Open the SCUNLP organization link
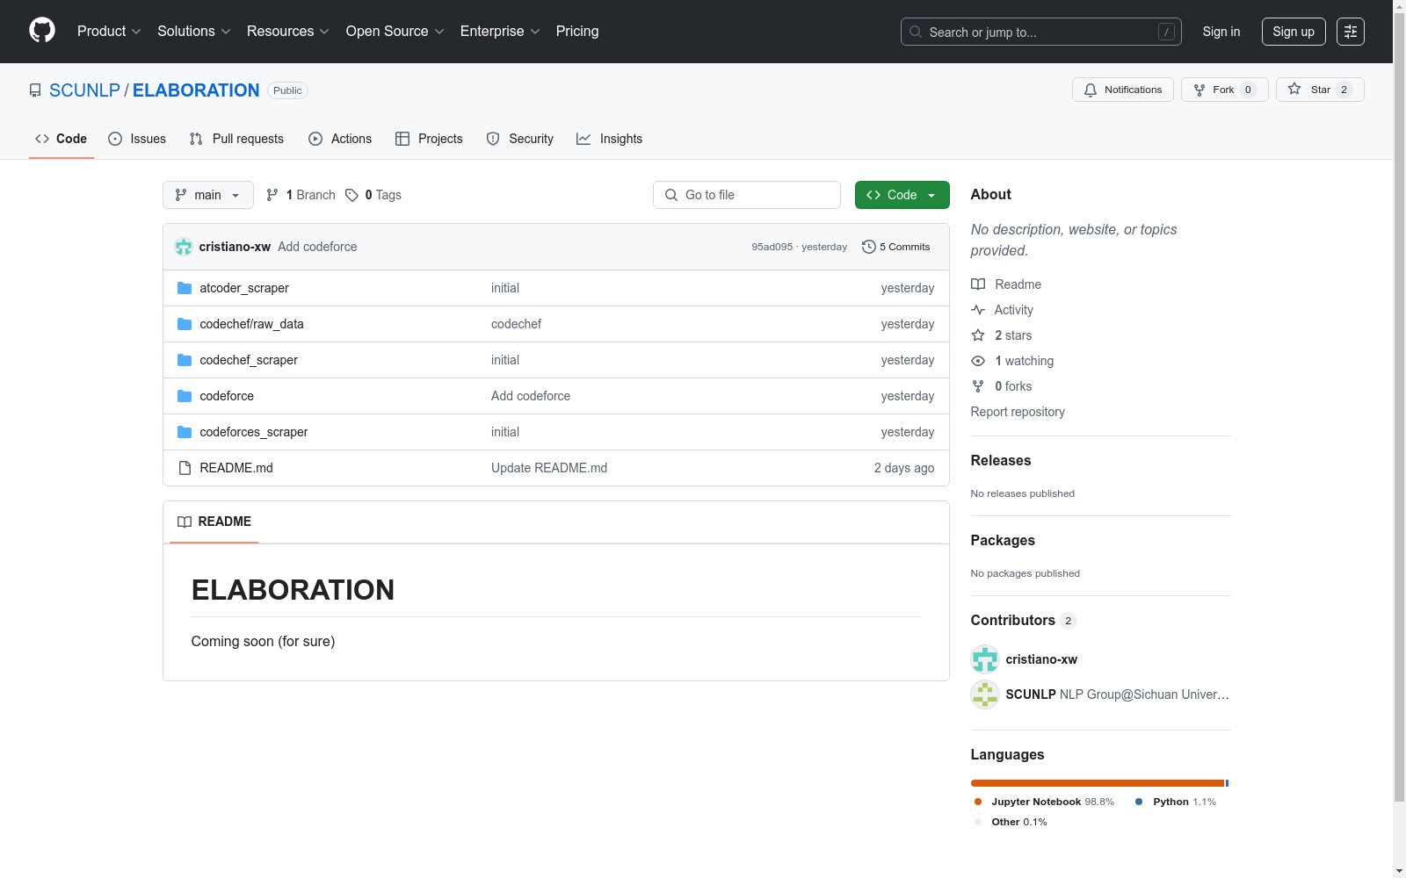Image resolution: width=1406 pixels, height=878 pixels. [x=84, y=90]
